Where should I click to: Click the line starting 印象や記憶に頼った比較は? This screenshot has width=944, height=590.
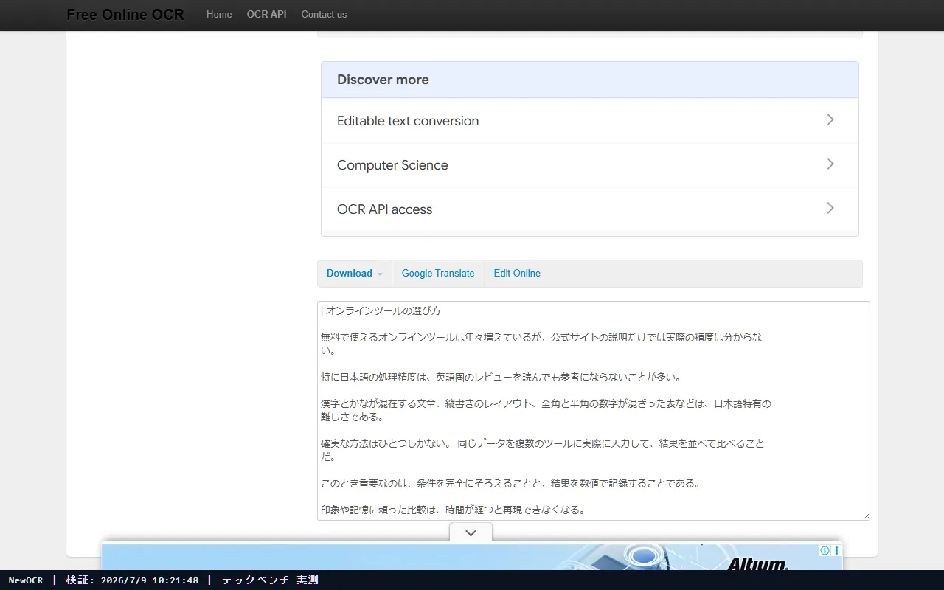point(453,510)
